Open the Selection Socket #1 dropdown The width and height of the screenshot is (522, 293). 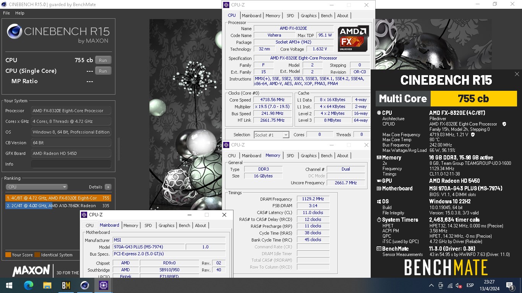tap(271, 135)
